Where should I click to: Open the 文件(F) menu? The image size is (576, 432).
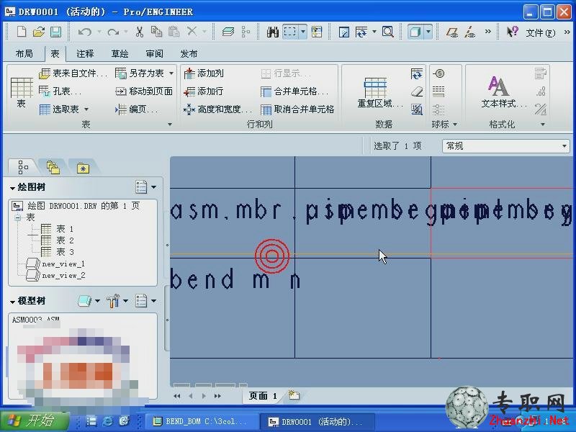click(x=541, y=32)
